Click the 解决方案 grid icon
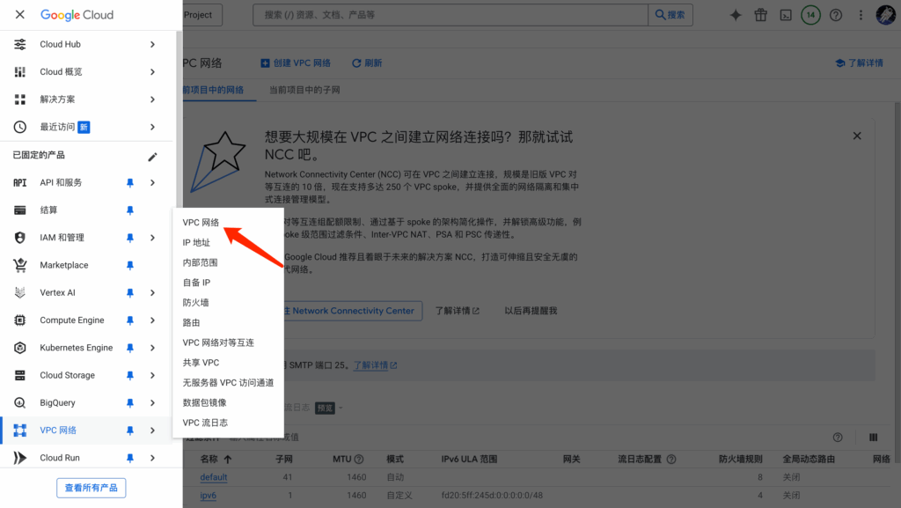The image size is (901, 508). [x=20, y=99]
